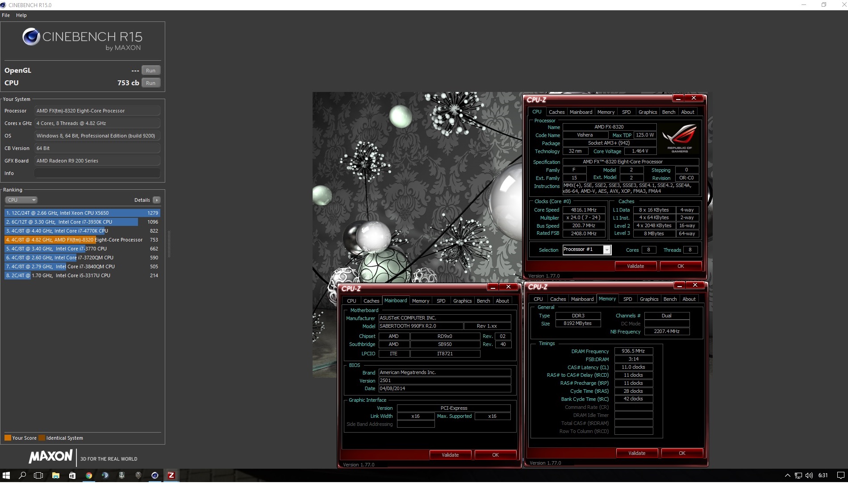The width and height of the screenshot is (848, 483).
Task: Open World of Warships taskbar icon
Action: pos(121,475)
